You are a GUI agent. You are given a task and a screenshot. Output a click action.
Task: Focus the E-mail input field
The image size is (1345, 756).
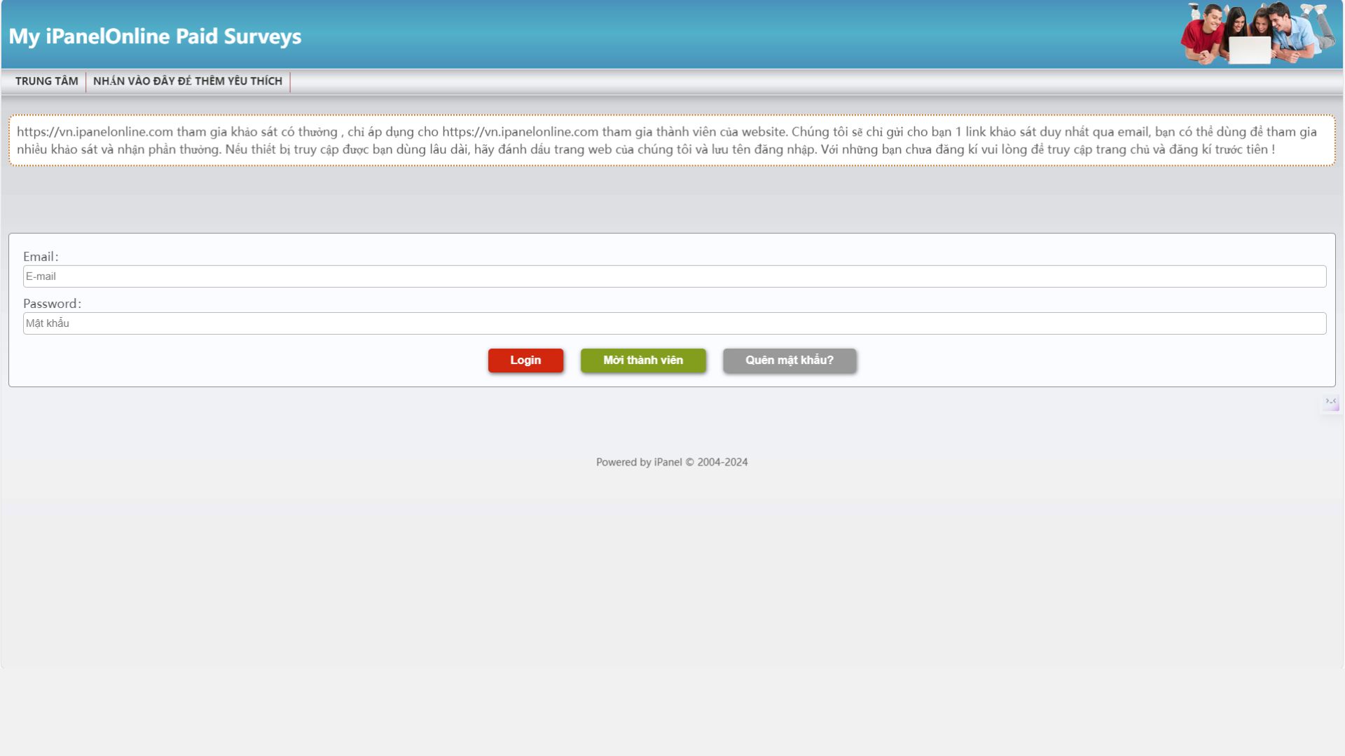tap(674, 276)
